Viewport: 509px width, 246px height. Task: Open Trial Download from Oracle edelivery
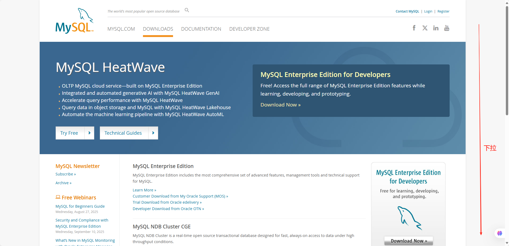point(167,202)
